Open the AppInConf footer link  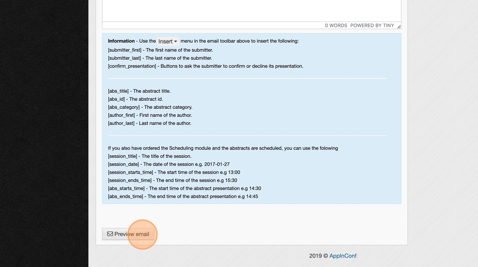tap(343, 256)
